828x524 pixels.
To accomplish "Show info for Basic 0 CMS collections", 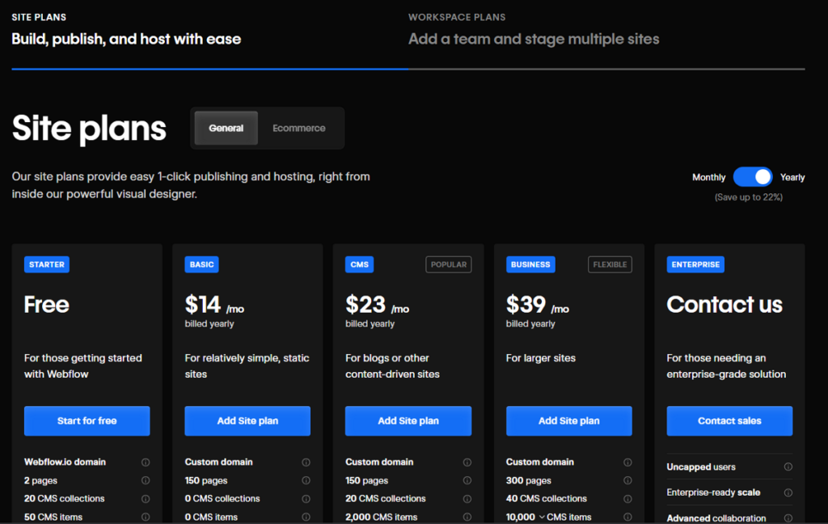I will (306, 499).
